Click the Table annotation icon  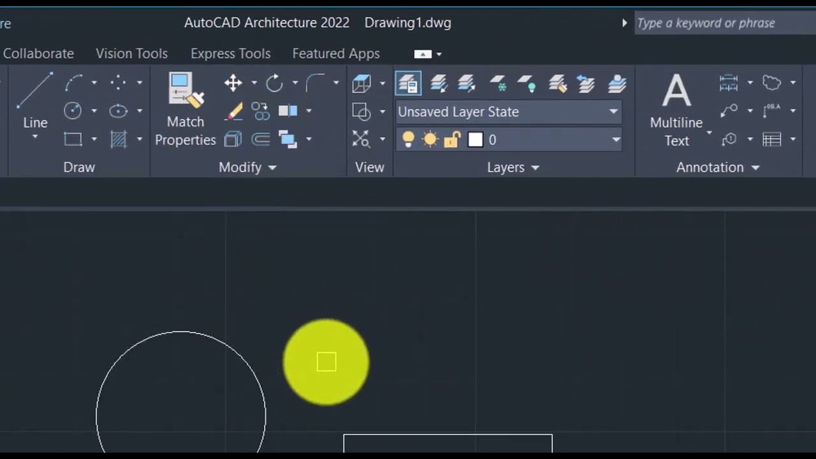click(x=772, y=139)
